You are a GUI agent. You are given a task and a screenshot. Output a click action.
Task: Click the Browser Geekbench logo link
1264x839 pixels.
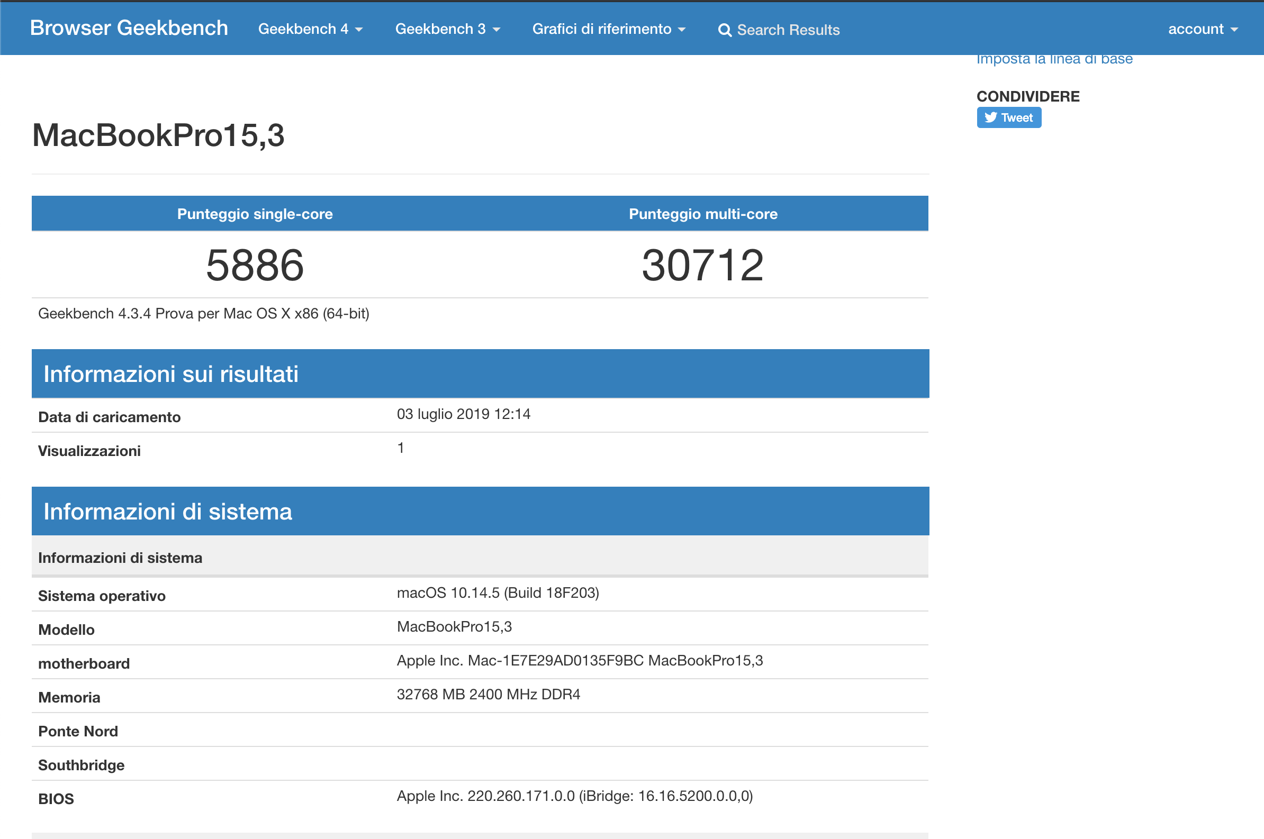pyautogui.click(x=129, y=28)
